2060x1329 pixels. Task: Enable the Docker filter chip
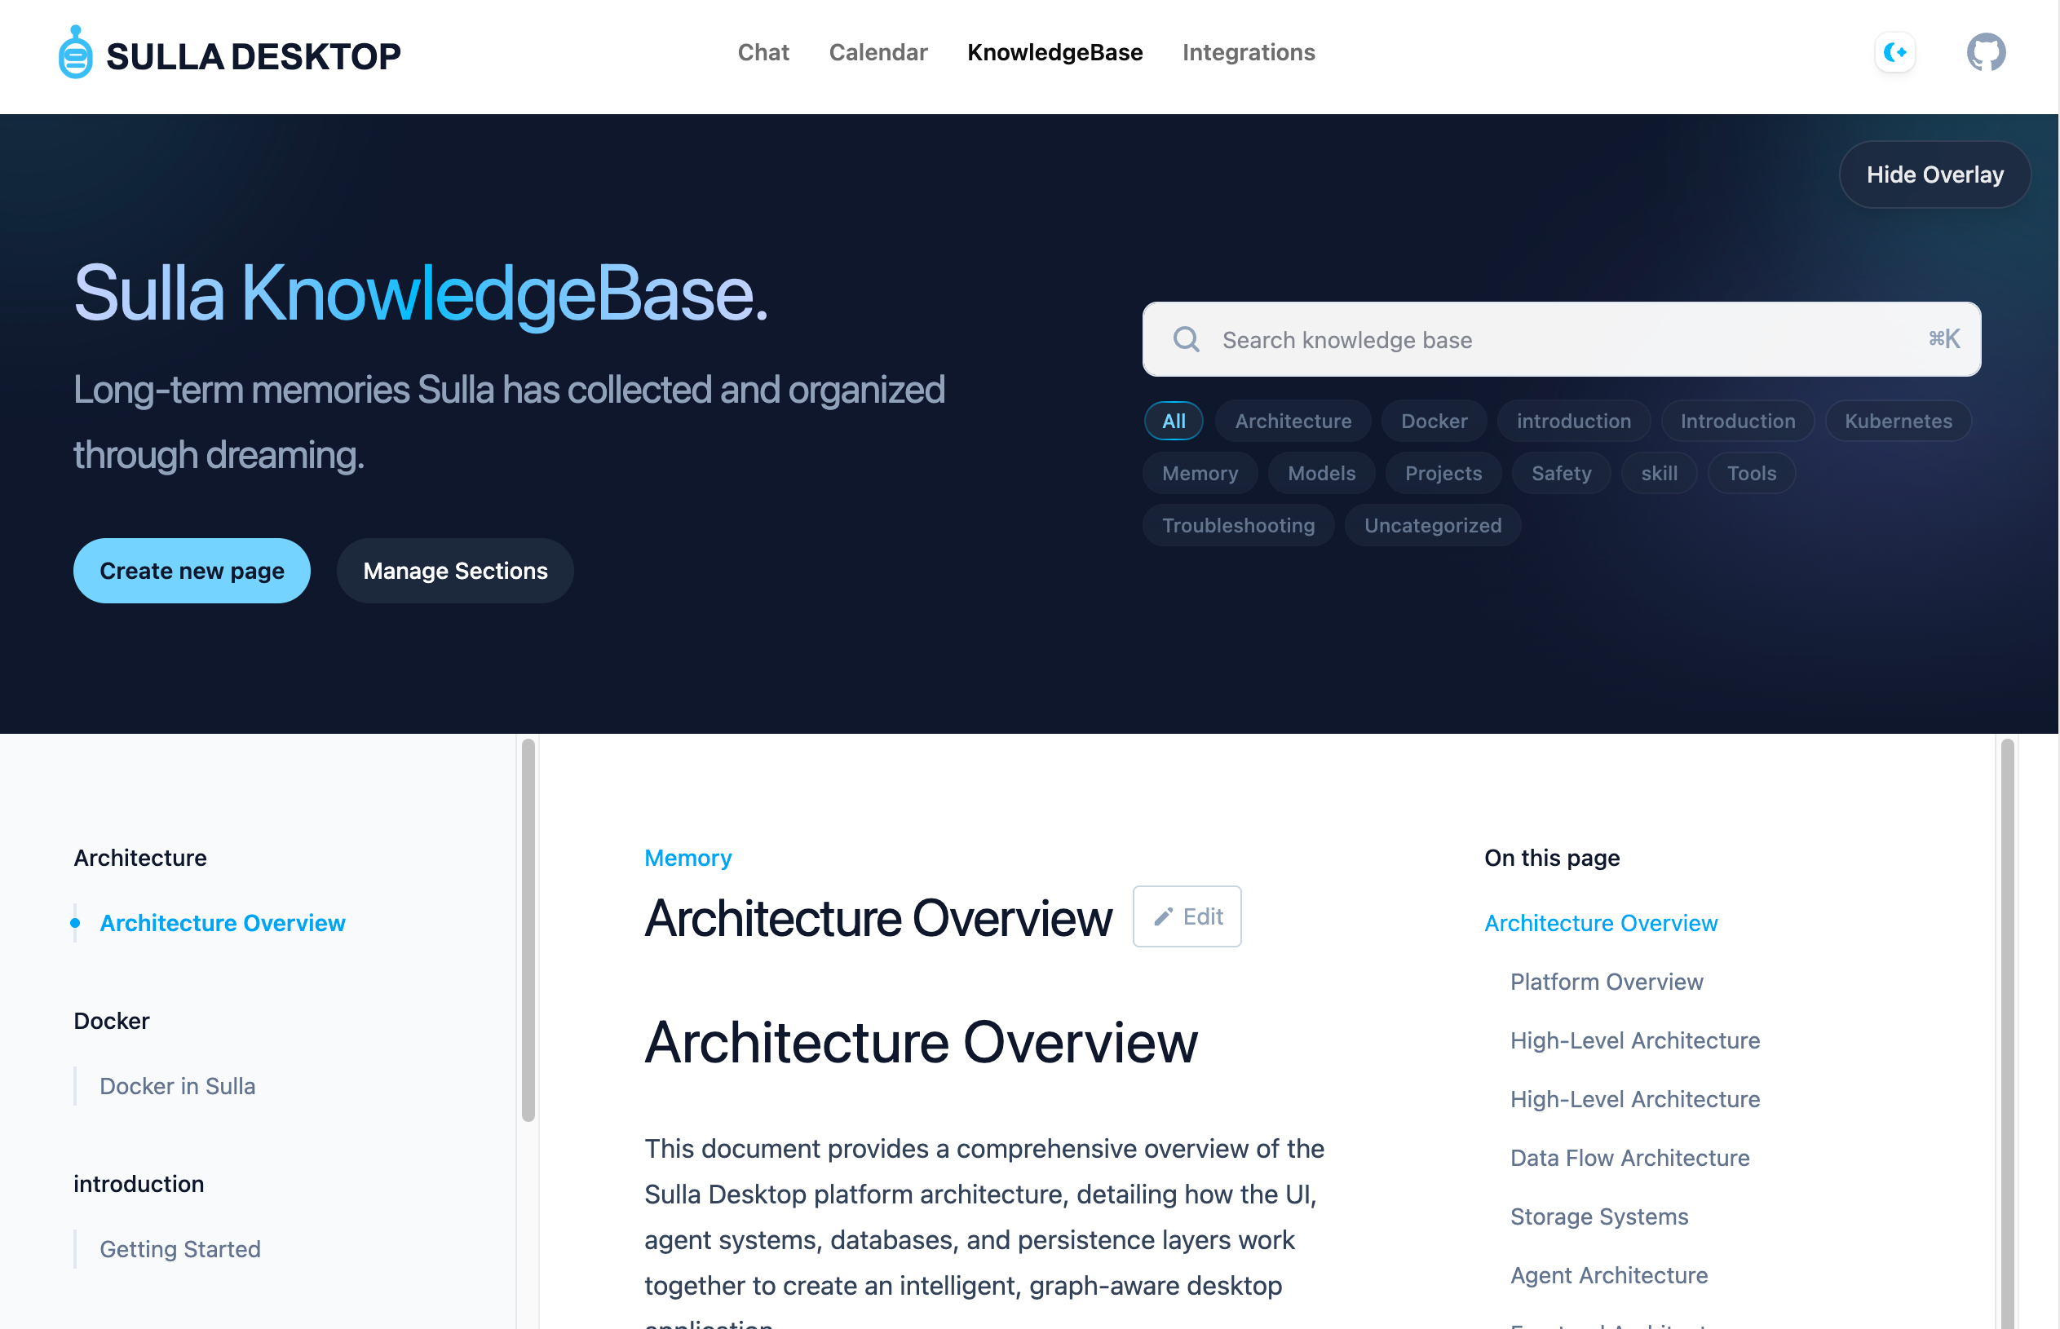pyautogui.click(x=1434, y=420)
